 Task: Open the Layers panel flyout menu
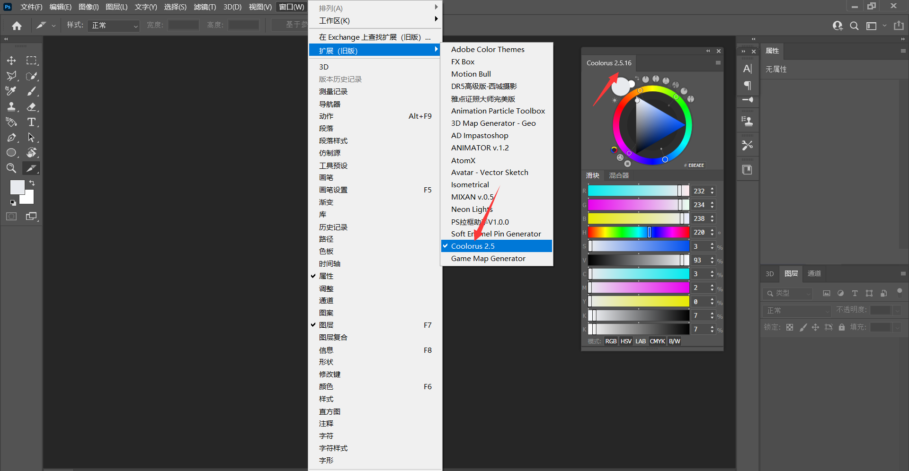pos(903,273)
